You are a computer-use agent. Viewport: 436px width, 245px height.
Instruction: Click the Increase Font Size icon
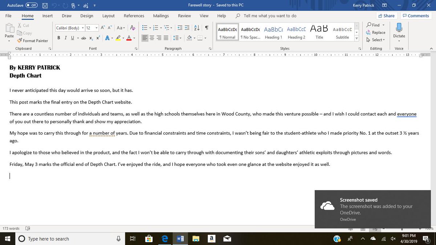pos(103,28)
